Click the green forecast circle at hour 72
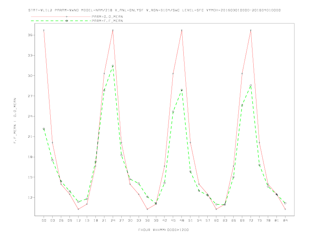Viewport: 311px width, 240px height. click(x=251, y=85)
